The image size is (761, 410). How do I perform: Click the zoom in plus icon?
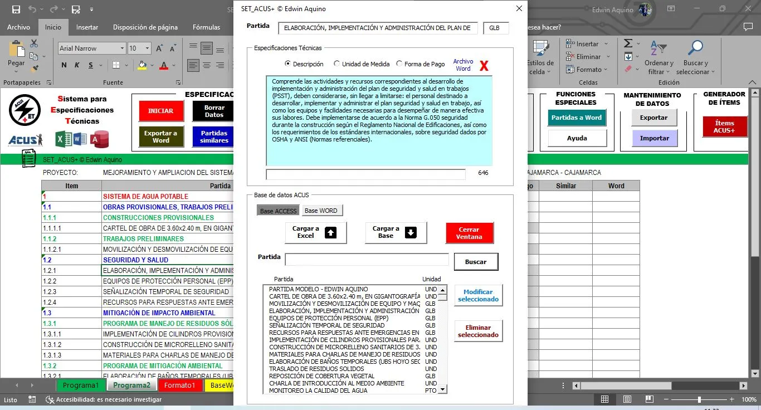pyautogui.click(x=731, y=399)
